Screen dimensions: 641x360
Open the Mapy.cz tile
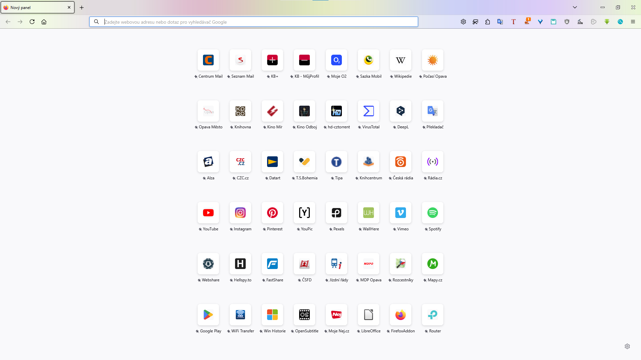[433, 264]
